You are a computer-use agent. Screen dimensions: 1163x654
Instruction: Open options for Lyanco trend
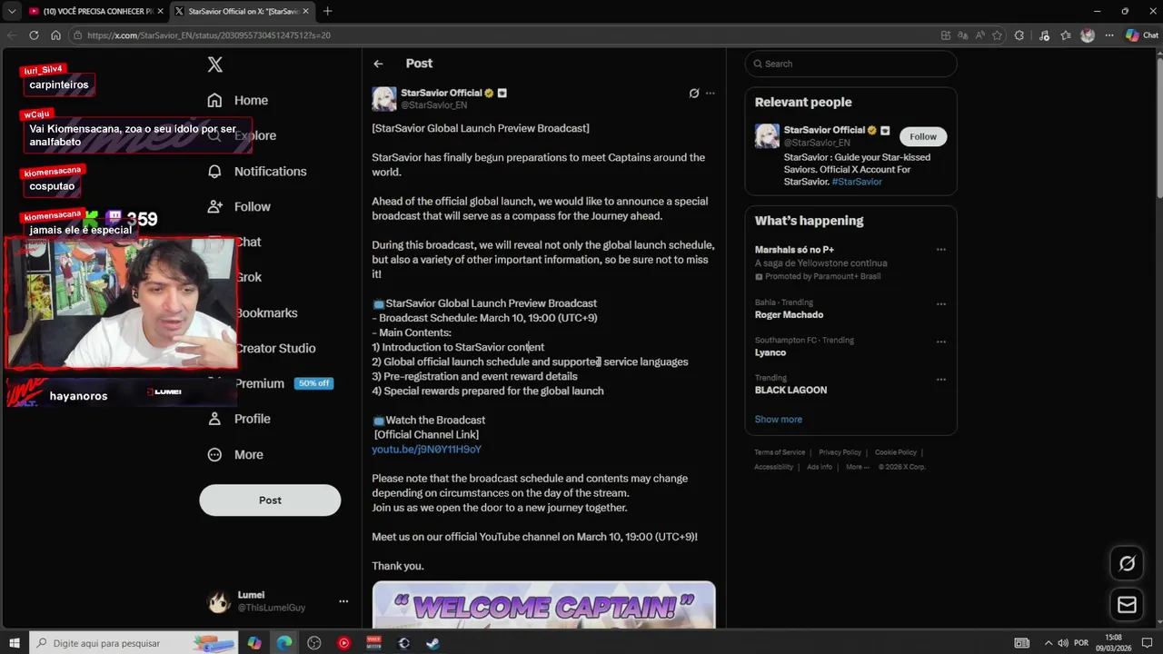(941, 342)
